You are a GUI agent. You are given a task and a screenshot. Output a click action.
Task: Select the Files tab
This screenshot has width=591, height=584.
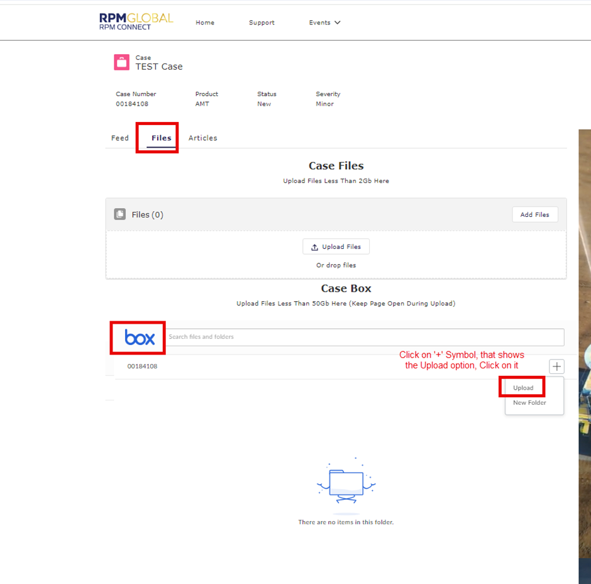160,138
